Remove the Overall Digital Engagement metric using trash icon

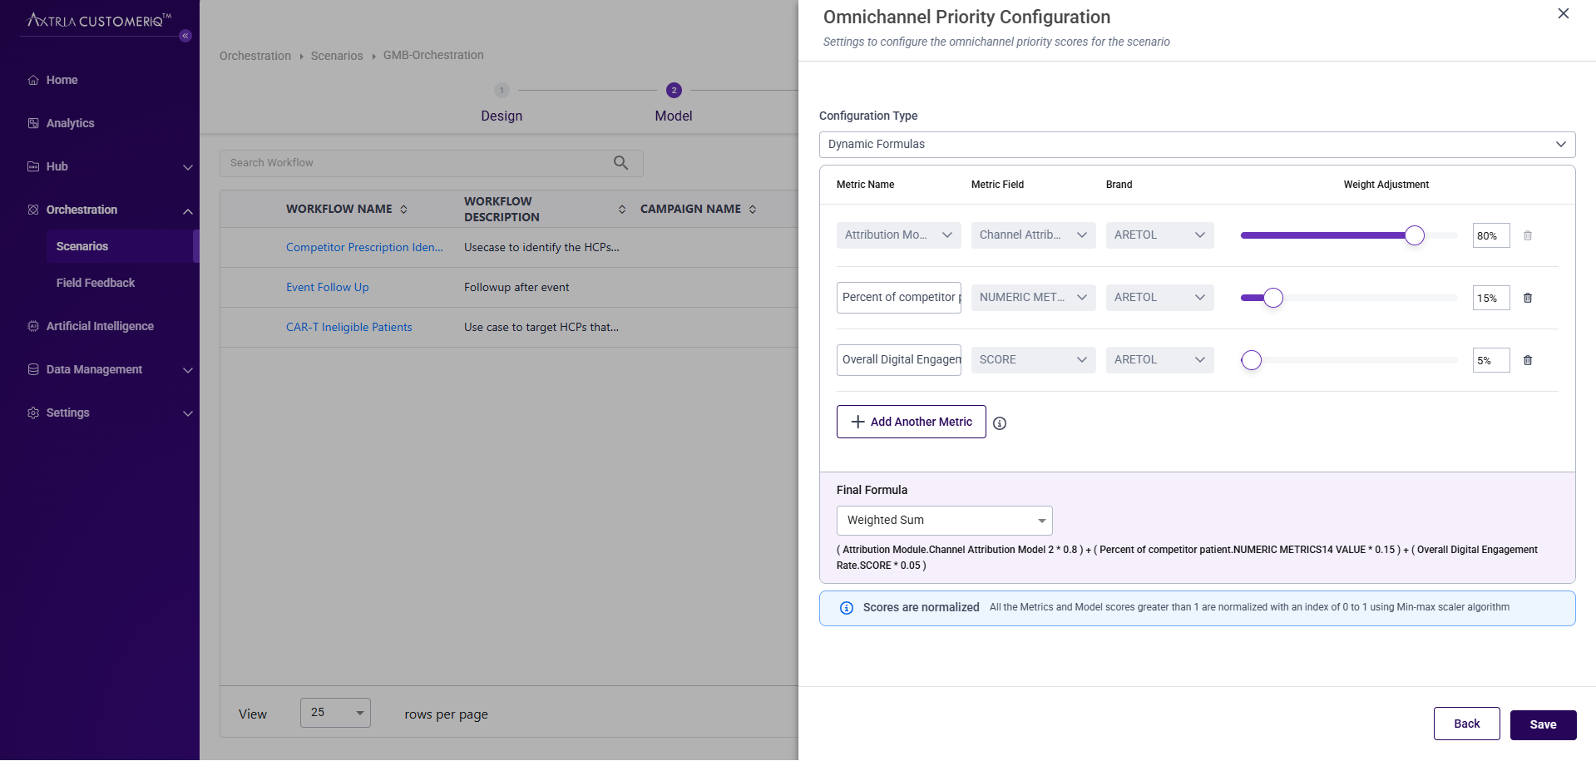[1527, 360]
